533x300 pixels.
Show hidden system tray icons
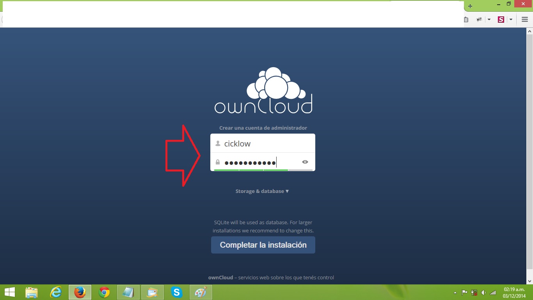(455, 293)
